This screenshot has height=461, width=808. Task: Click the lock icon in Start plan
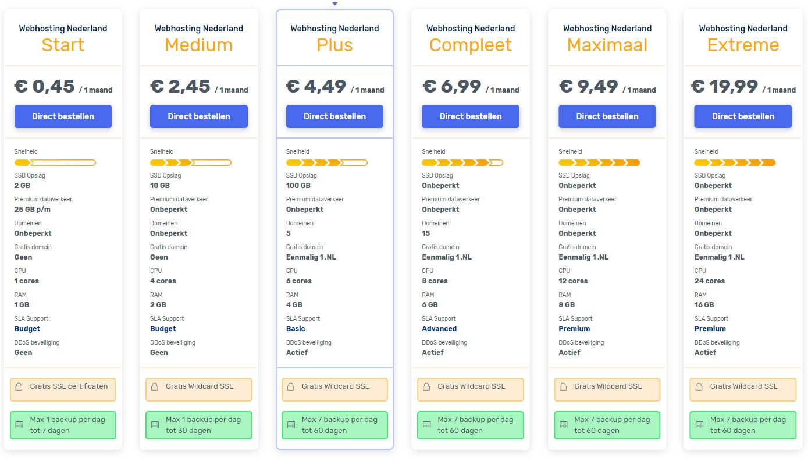(19, 386)
